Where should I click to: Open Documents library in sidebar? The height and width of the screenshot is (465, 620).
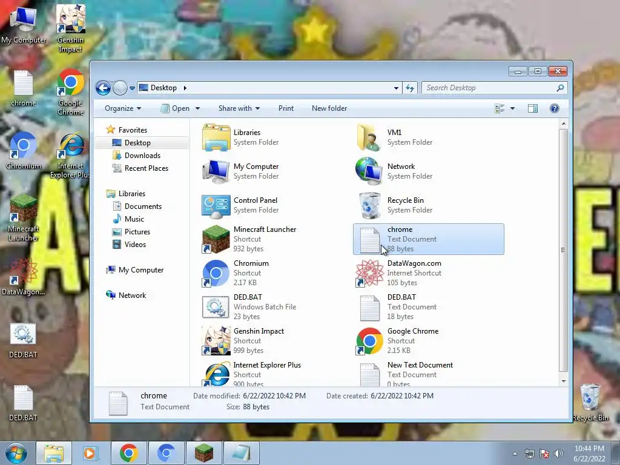137,206
